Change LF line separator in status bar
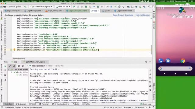This screenshot has width=195, height=109. point(112,107)
